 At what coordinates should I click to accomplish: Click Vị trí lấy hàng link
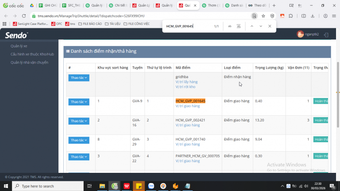186,82
